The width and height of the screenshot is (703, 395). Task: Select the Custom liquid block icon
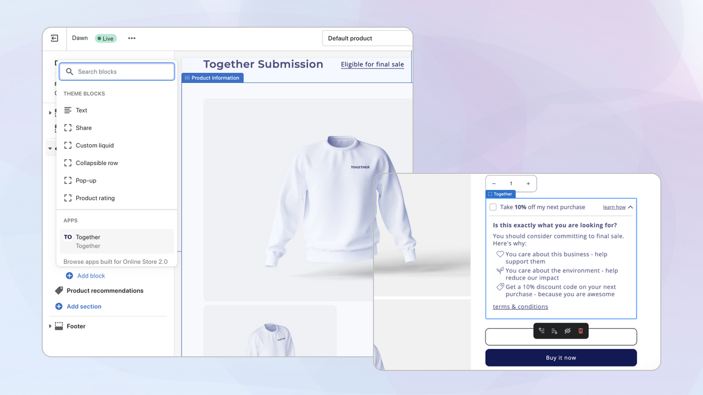coord(68,145)
